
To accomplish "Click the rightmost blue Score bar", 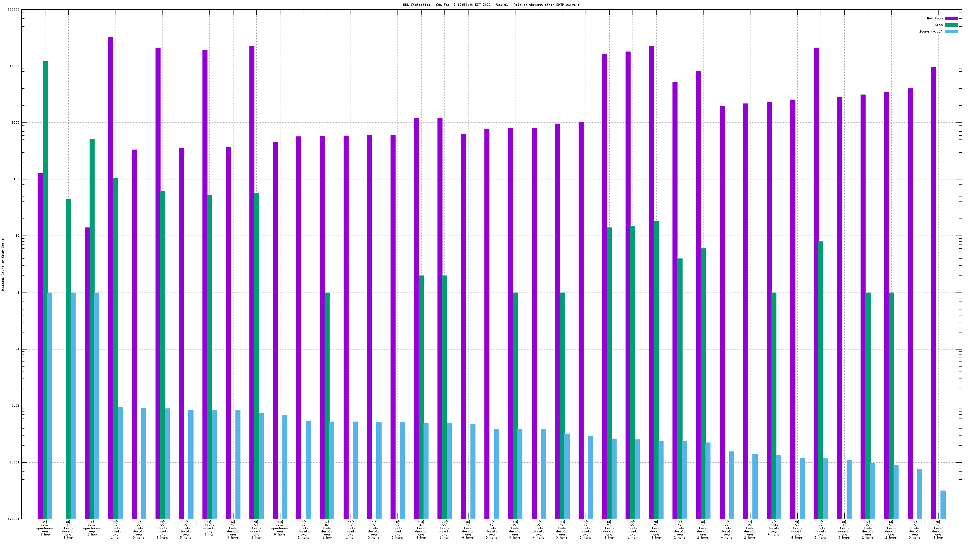I will click(943, 504).
